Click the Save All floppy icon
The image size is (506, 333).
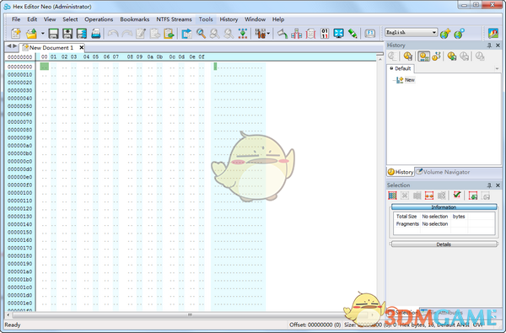(81, 33)
